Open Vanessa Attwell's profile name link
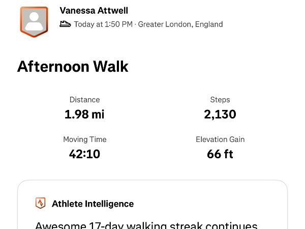The width and height of the screenshot is (305, 229). coord(94,11)
